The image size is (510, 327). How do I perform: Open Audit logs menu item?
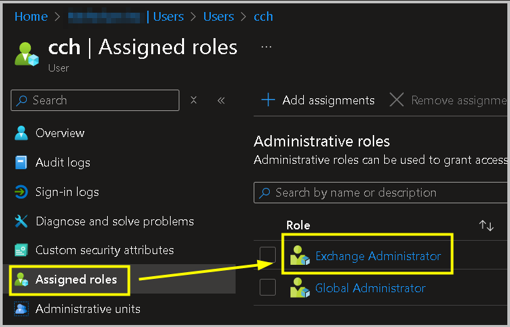(63, 162)
